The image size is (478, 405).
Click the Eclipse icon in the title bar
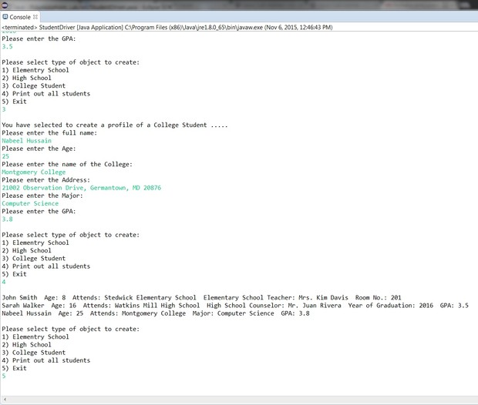point(5,5)
